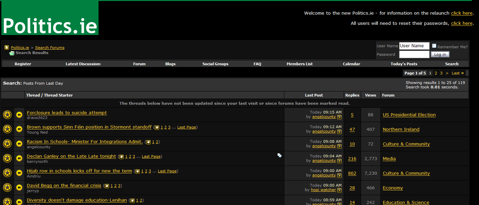The height and width of the screenshot is (205, 479).
Task: Click the Politics.ie logo banner
Action: 50,18
